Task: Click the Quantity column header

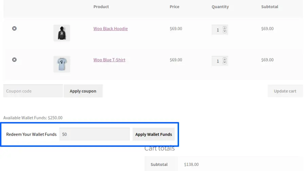Action: point(220,7)
